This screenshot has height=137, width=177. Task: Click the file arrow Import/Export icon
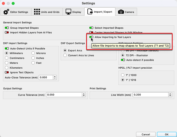coord(90,12)
